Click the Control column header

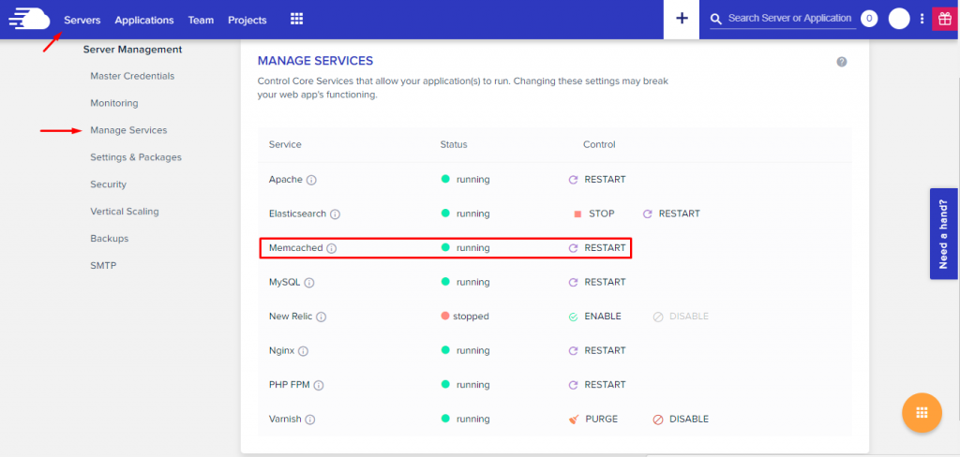point(599,144)
